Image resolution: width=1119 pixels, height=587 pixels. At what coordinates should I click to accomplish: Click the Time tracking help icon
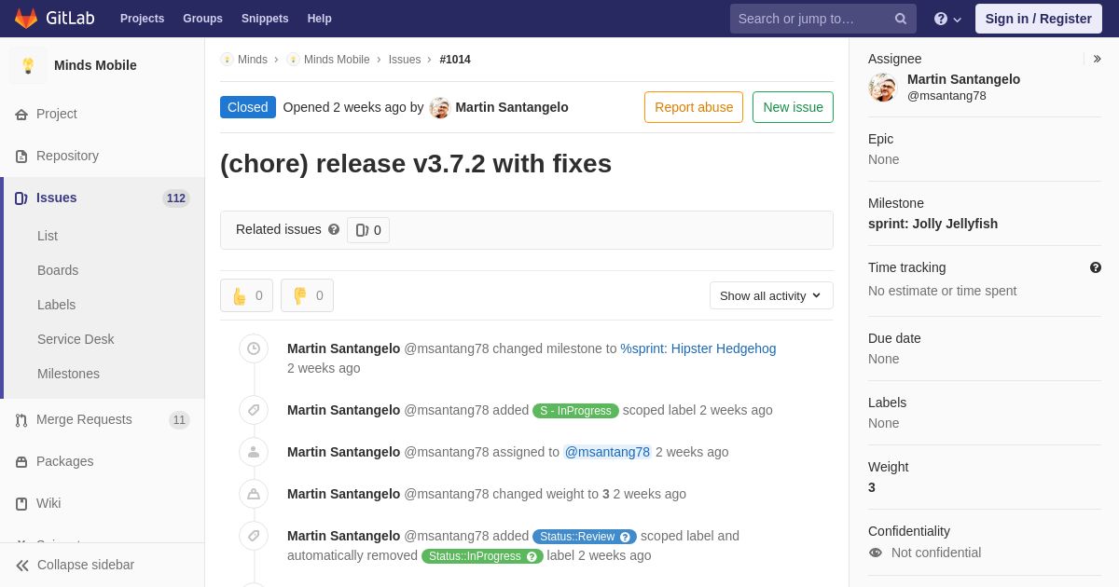pyautogui.click(x=1096, y=267)
